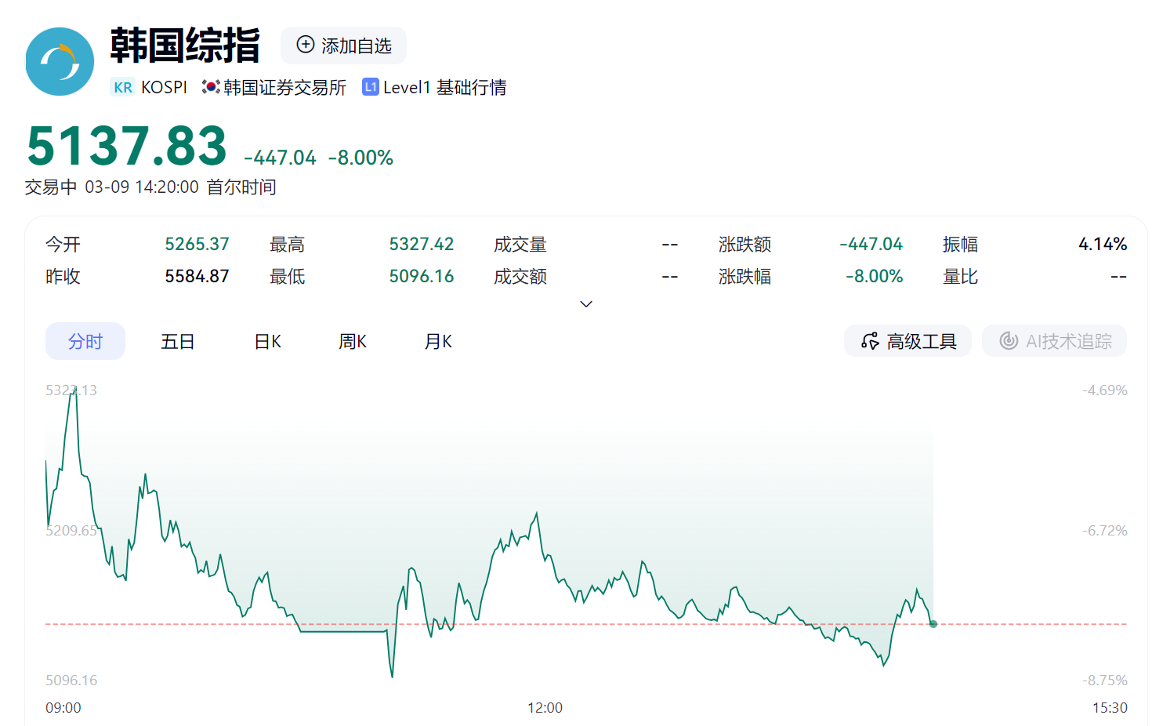Click the AI技术追踪 button
Screen dimensions: 1152x726
(1054, 341)
